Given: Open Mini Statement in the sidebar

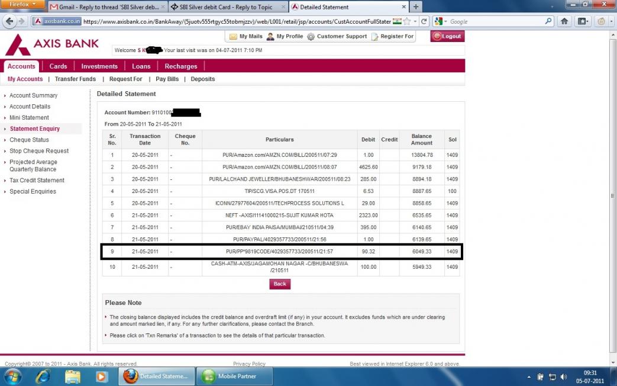Looking at the screenshot, I should click(x=29, y=117).
